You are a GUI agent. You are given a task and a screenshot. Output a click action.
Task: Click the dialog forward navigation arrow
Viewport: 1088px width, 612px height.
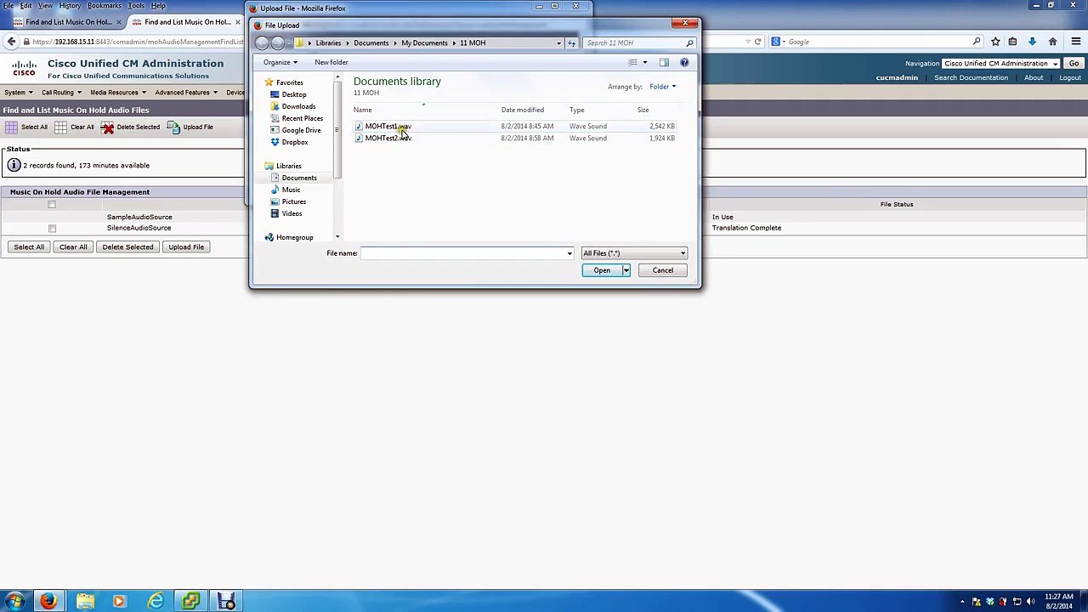click(x=278, y=42)
